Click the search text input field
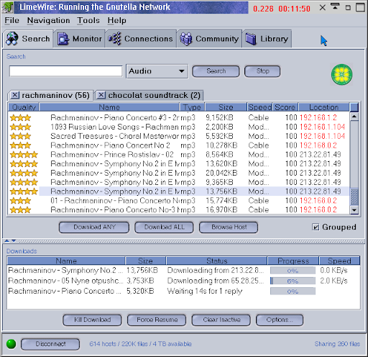This screenshot has width=368, height=357. pyautogui.click(x=66, y=71)
